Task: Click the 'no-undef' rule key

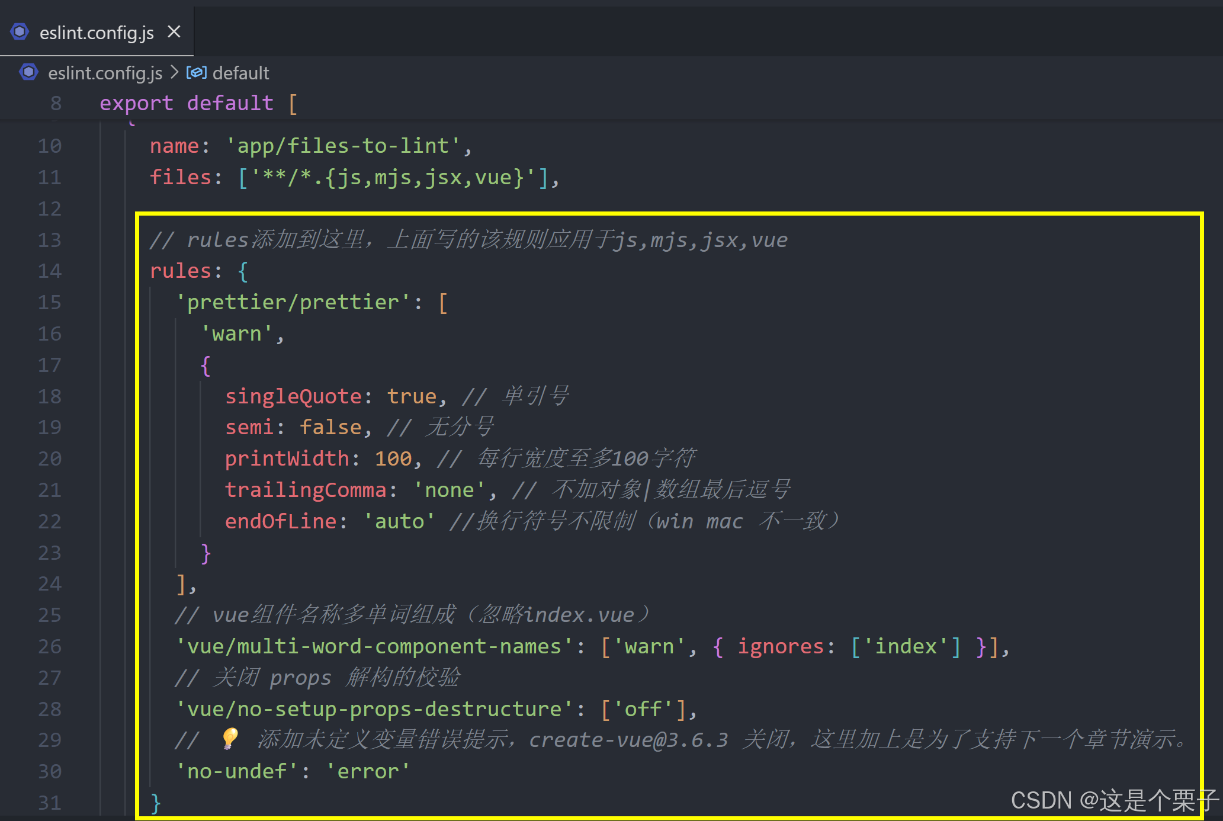Action: tap(237, 771)
